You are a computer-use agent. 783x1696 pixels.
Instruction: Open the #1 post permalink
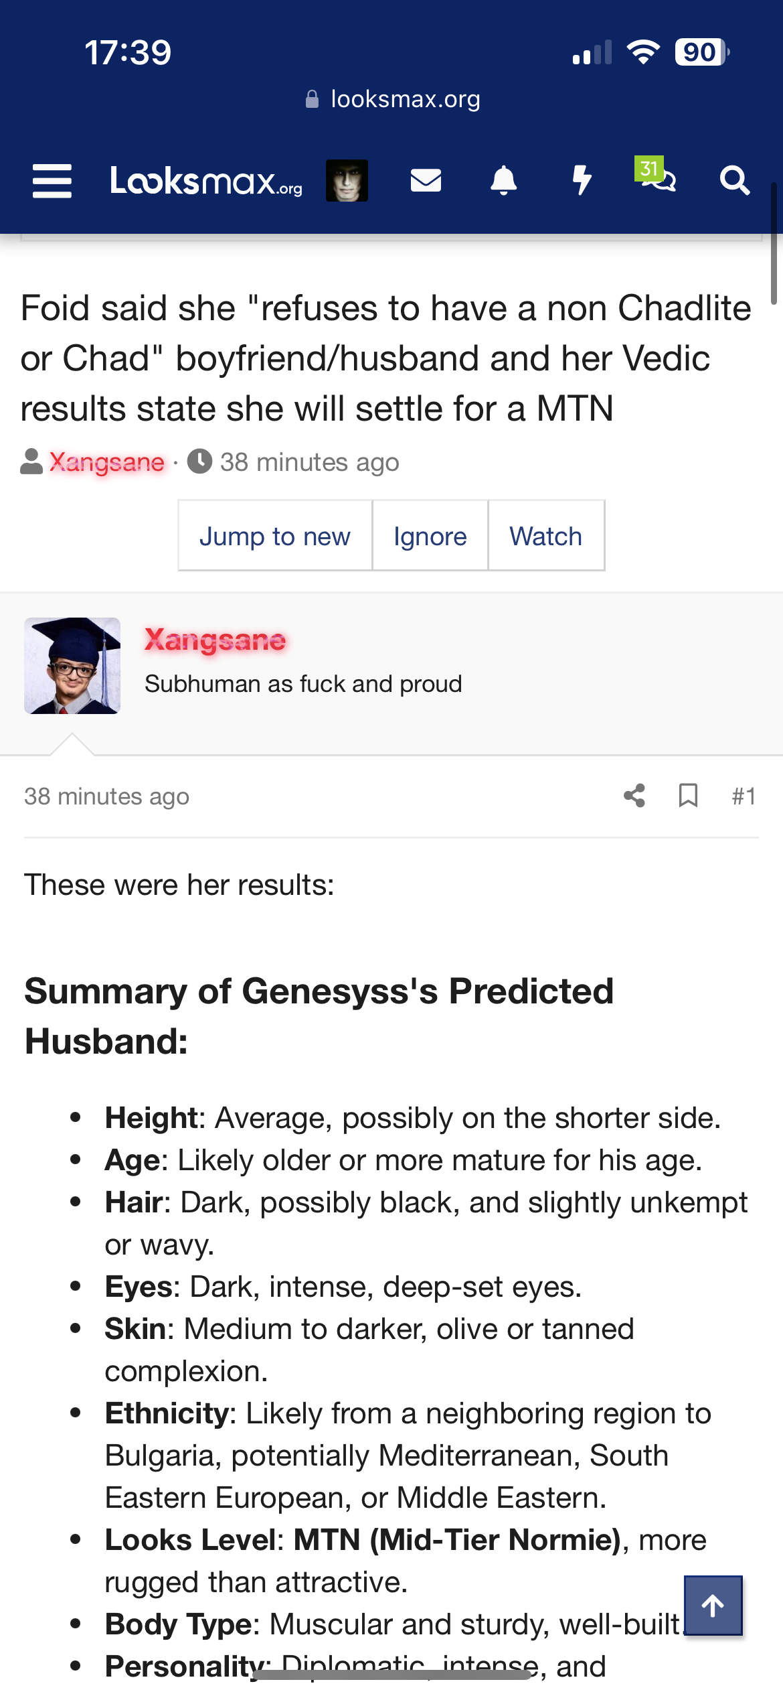point(744,796)
